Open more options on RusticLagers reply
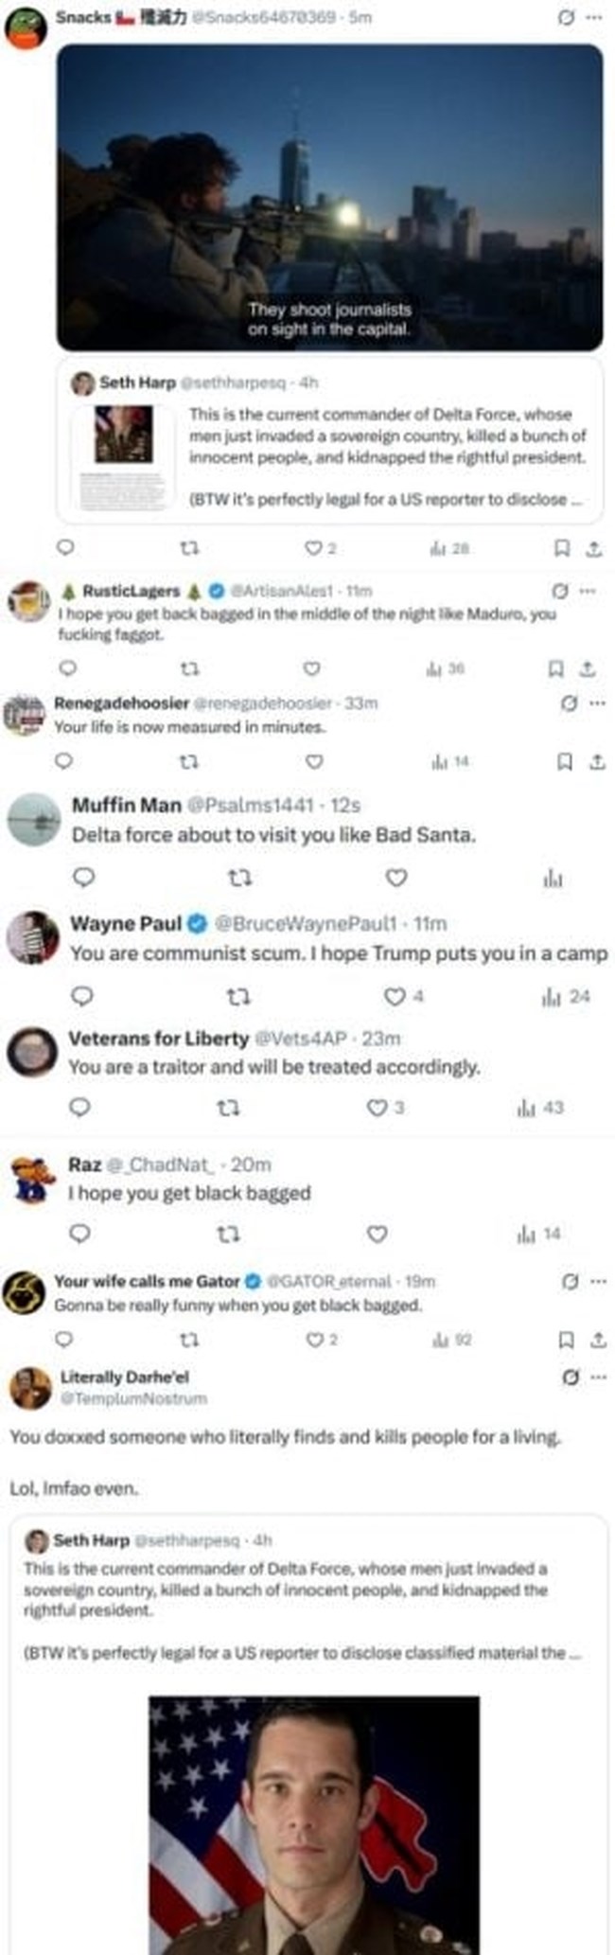615x1955 pixels. (x=589, y=591)
